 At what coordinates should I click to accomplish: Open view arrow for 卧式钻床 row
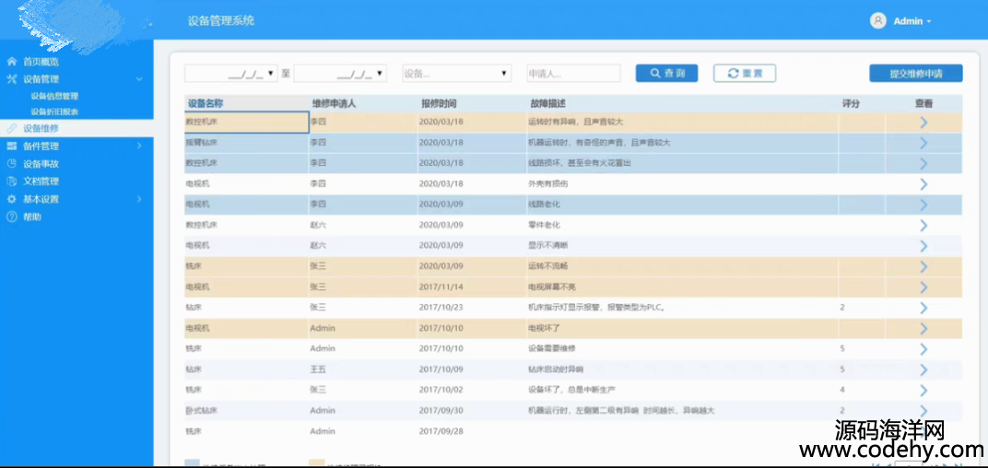[x=923, y=411]
